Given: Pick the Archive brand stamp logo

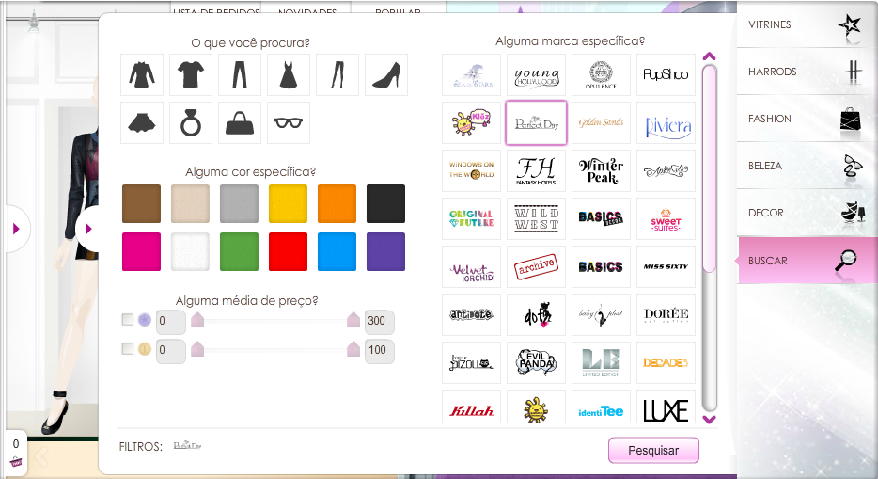Looking at the screenshot, I should coord(537,266).
